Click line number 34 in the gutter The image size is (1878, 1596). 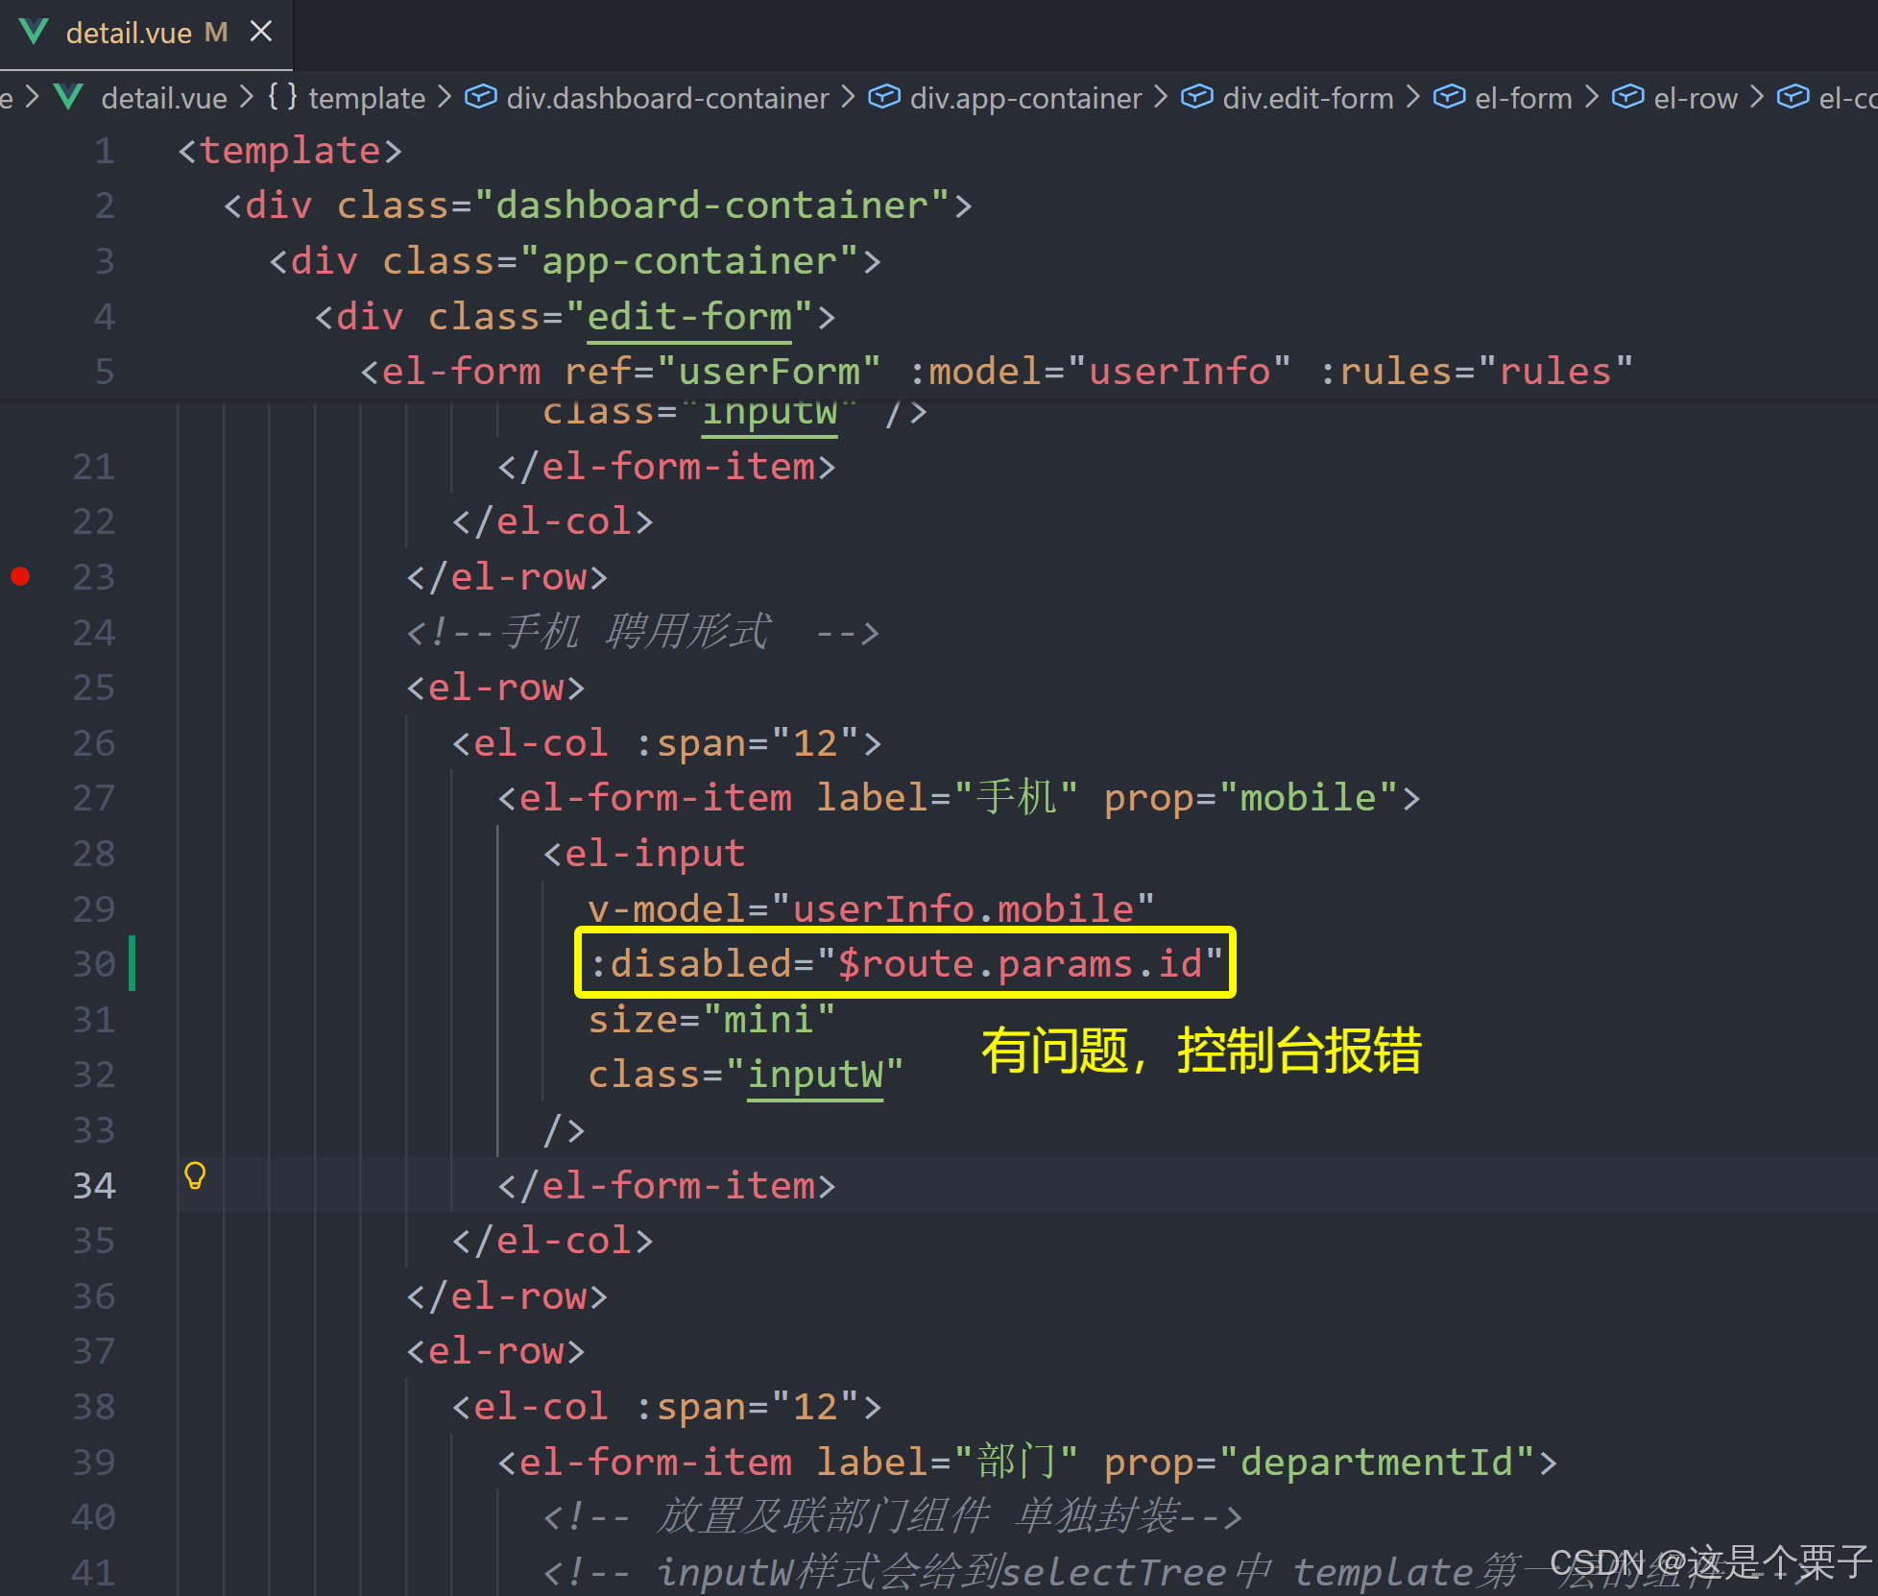94,1186
